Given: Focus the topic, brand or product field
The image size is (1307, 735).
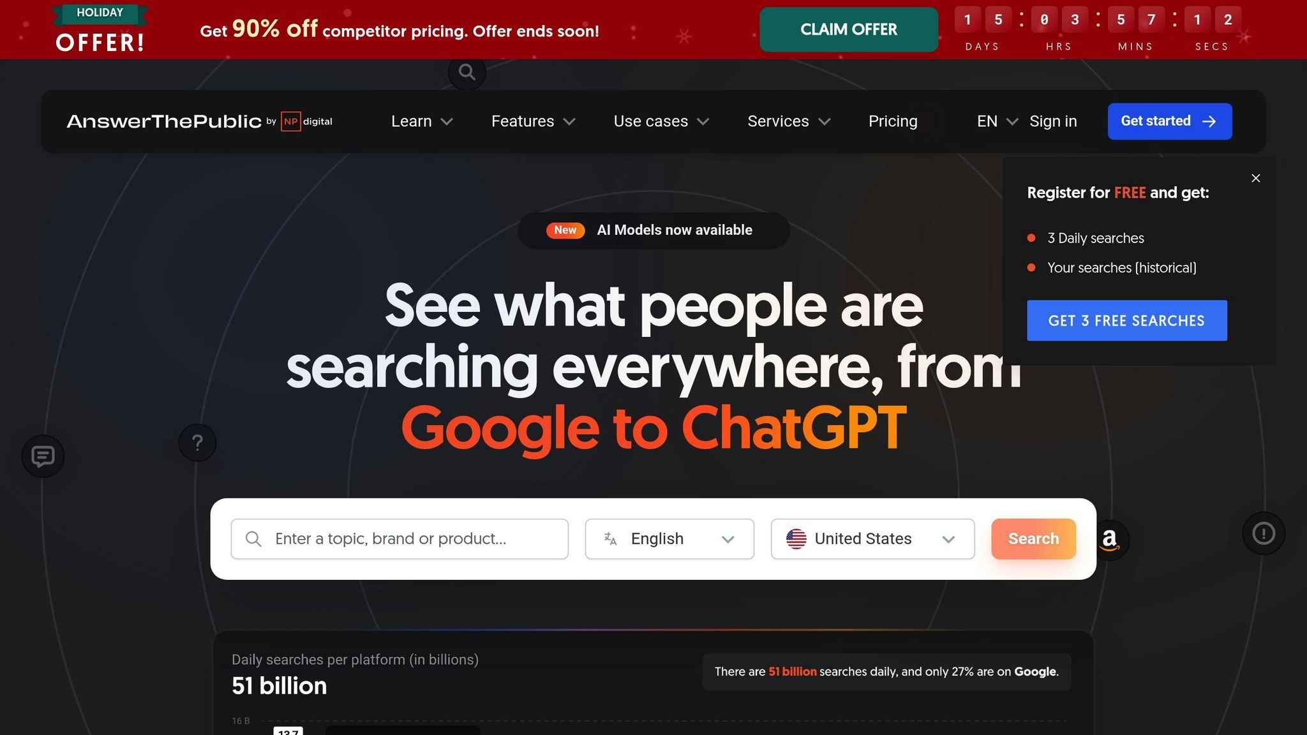Looking at the screenshot, I should 400,539.
